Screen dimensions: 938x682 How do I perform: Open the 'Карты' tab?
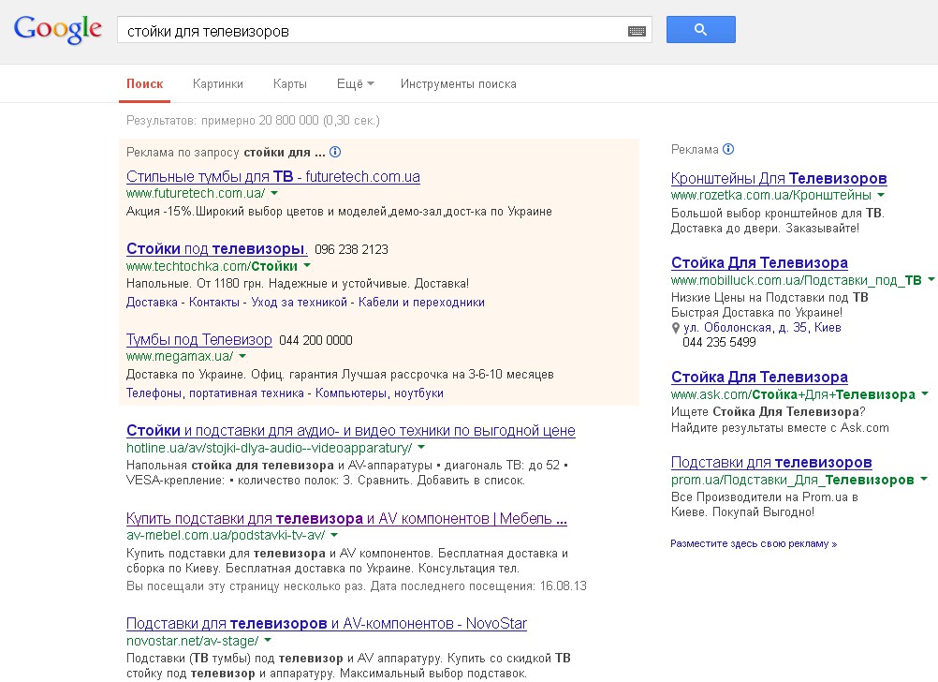tap(289, 83)
